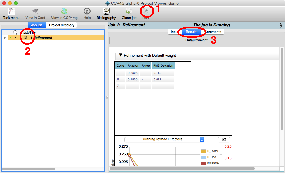Image resolution: width=285 pixels, height=173 pixels.
Task: Click the Default weight header bar
Action: point(196,40)
